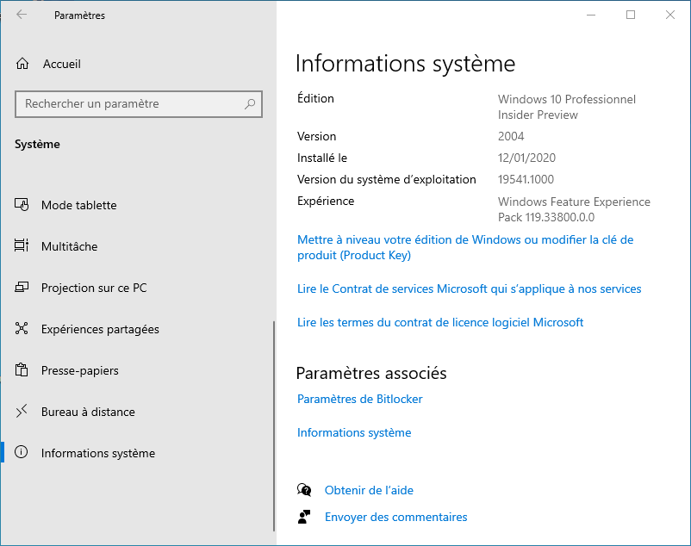This screenshot has width=691, height=546.
Task: Select the install date 12/01/2020
Action: [526, 158]
